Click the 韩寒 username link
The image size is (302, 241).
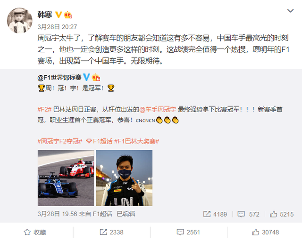coord(45,15)
